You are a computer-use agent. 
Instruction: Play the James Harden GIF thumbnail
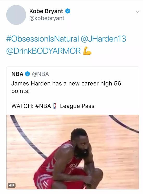73,152
